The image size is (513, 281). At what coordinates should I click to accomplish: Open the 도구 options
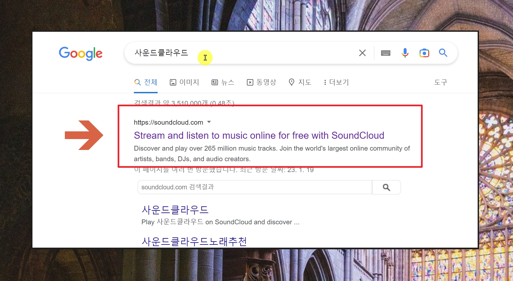pos(441,82)
